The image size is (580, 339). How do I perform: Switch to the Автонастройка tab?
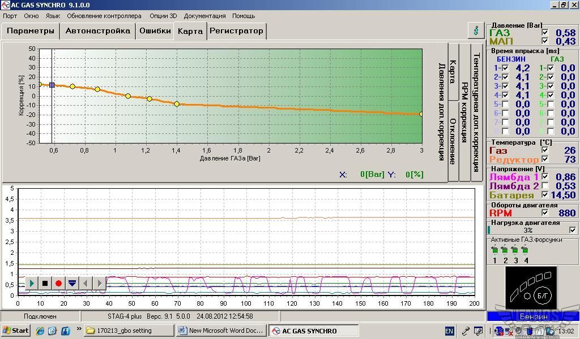point(97,31)
